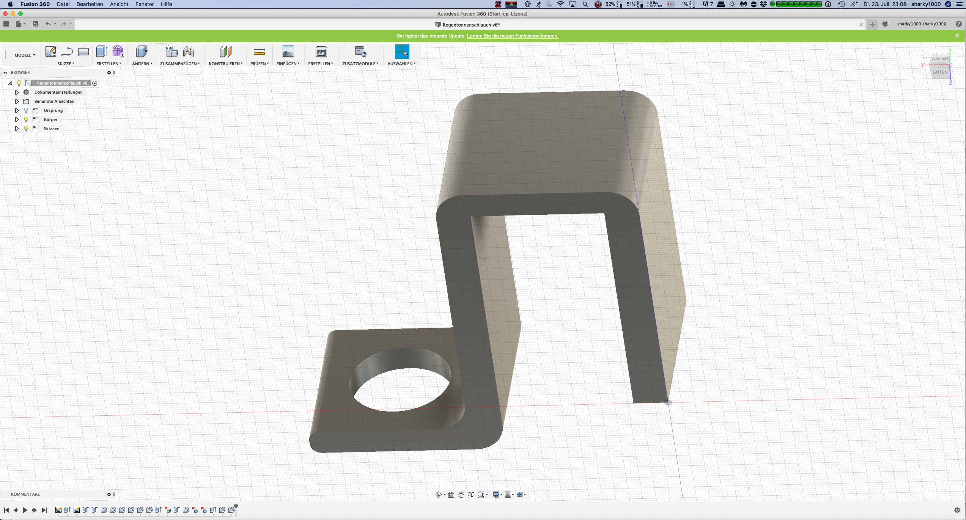The width and height of the screenshot is (966, 520).
Task: Open timeline settings gear icon
Action: coord(957,510)
